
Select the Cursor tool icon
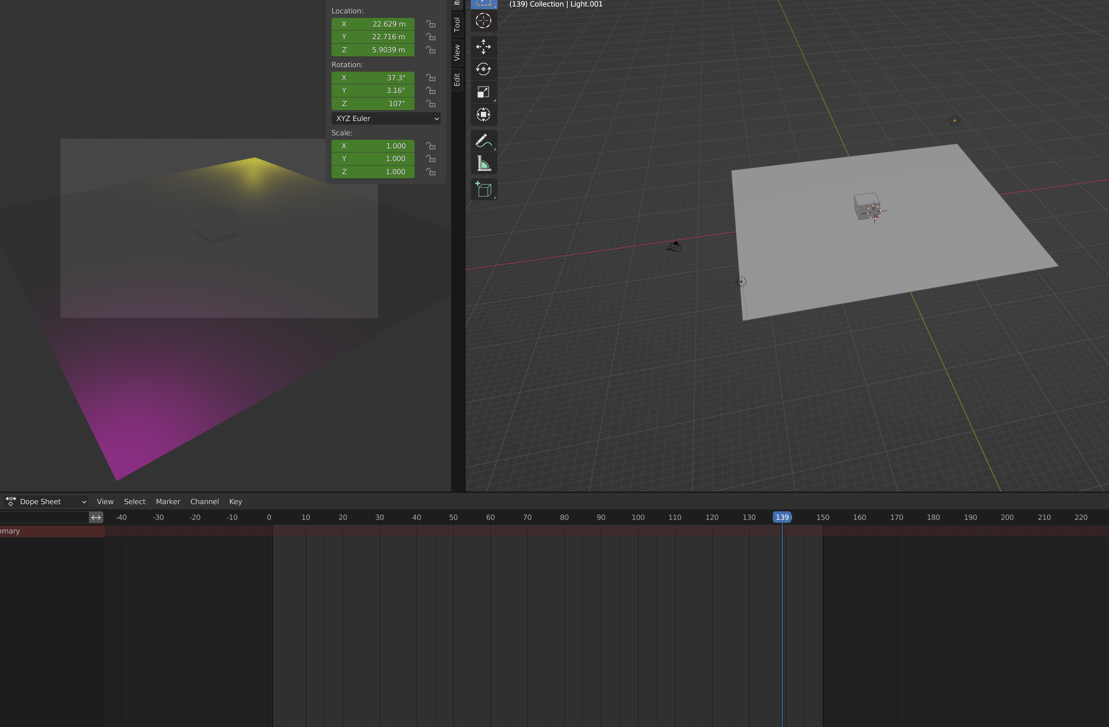coord(483,21)
